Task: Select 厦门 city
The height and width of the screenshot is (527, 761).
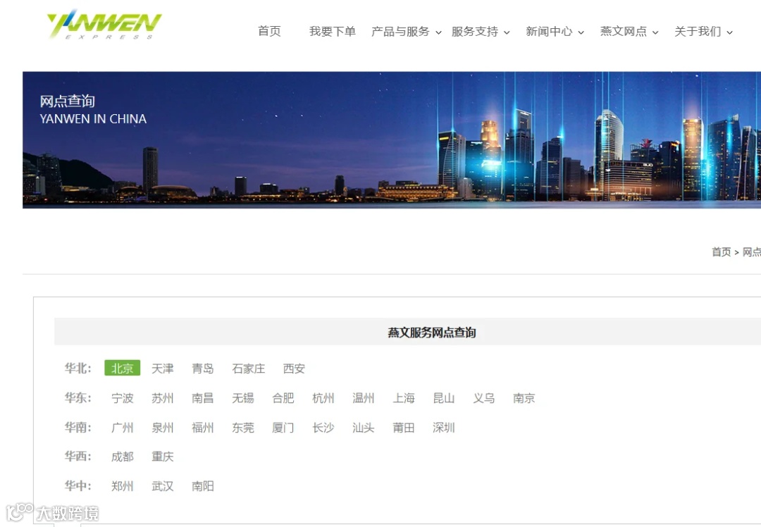Action: [x=283, y=428]
